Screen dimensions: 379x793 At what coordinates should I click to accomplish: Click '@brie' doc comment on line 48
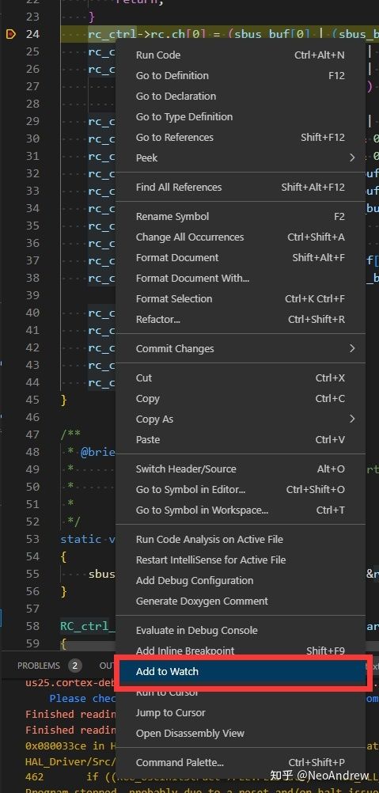[x=98, y=452]
